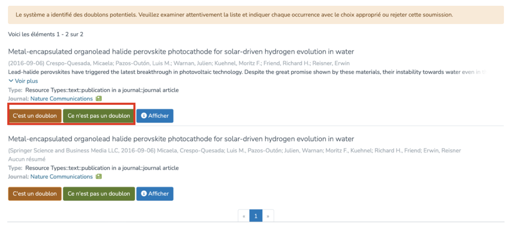This screenshot has height=234, width=517.
Task: Expand the abstract with Voir plus
Action: 23,81
